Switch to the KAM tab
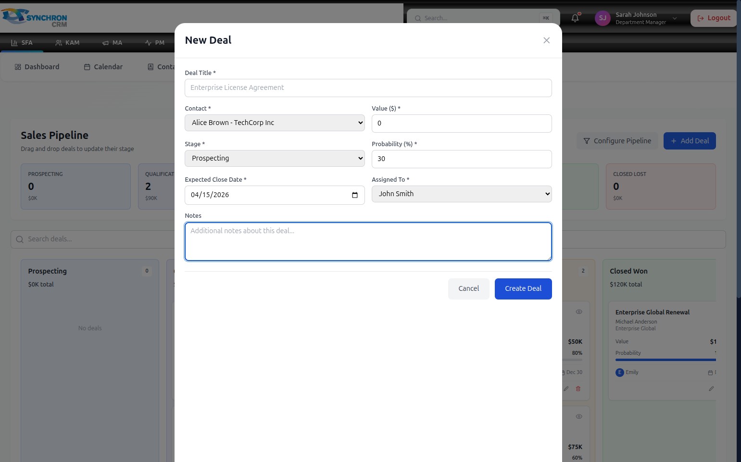Image resolution: width=741 pixels, height=462 pixels. (x=67, y=43)
